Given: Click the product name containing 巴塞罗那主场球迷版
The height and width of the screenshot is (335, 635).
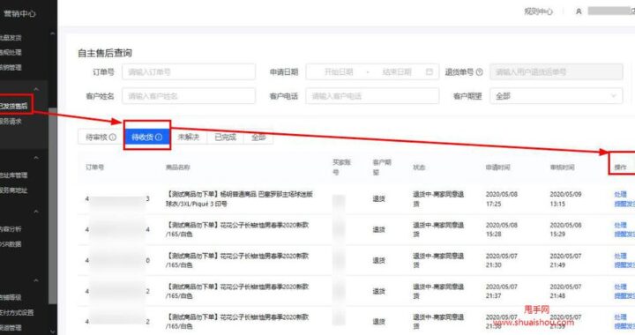Looking at the screenshot, I should (x=239, y=199).
